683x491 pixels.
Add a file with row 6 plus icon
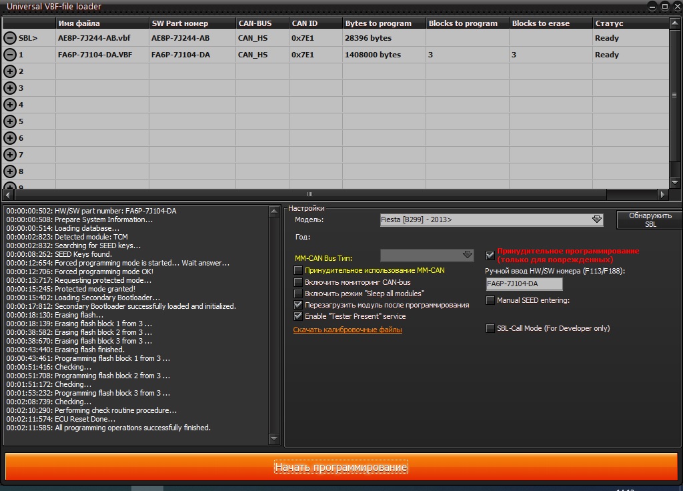pyautogui.click(x=10, y=138)
